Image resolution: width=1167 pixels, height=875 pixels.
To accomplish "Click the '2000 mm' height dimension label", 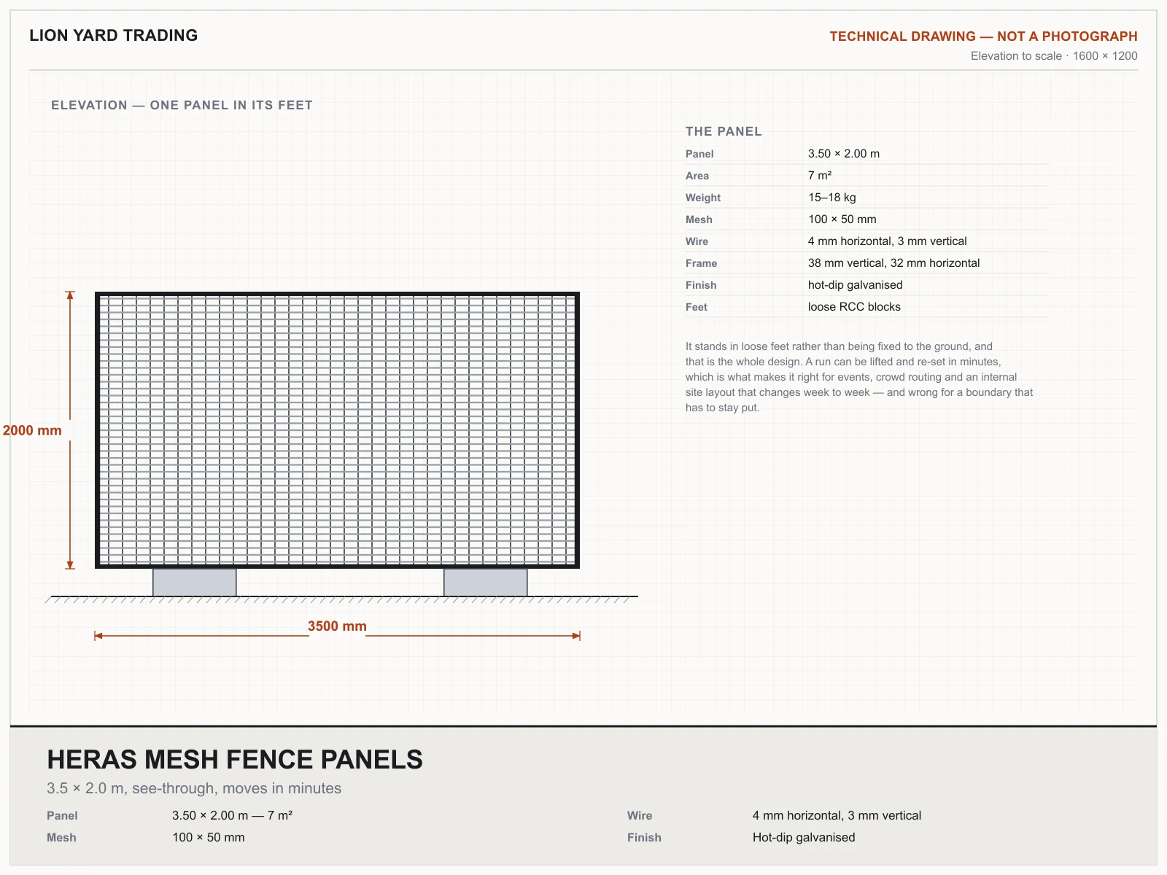I will pos(32,430).
